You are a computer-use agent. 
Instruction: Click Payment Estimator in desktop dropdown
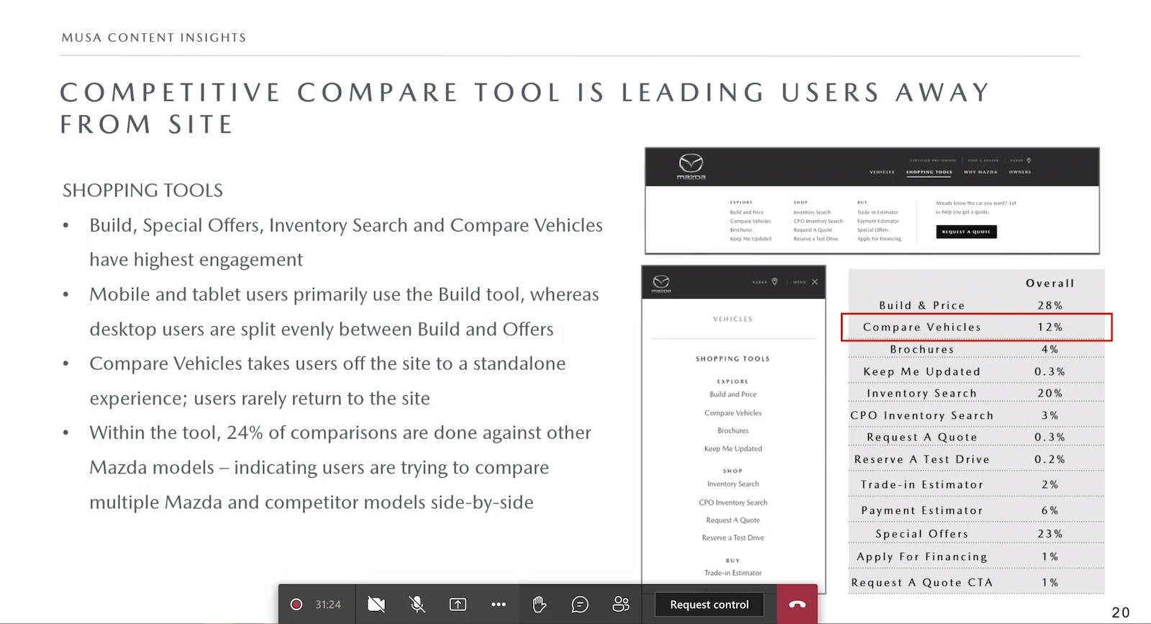coord(878,221)
